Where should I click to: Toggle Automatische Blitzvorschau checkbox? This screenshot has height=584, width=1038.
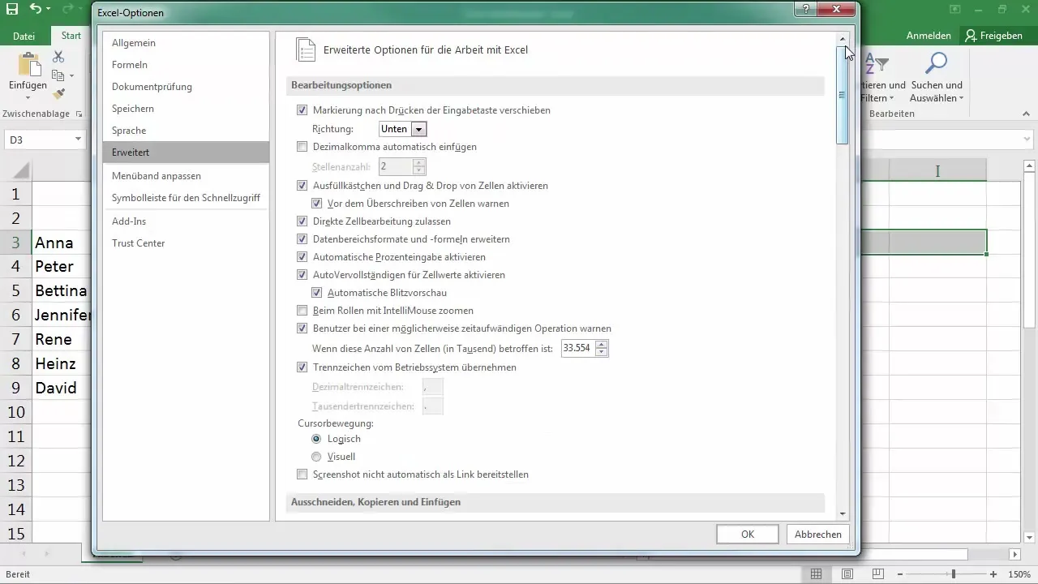pyautogui.click(x=317, y=293)
